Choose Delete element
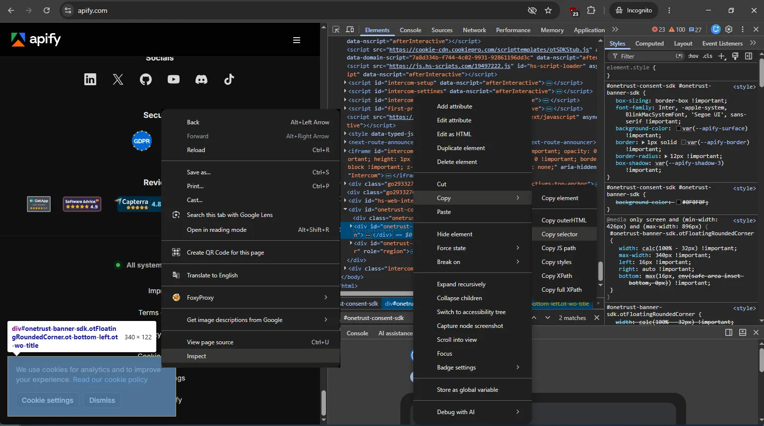The image size is (764, 426). coord(473,162)
